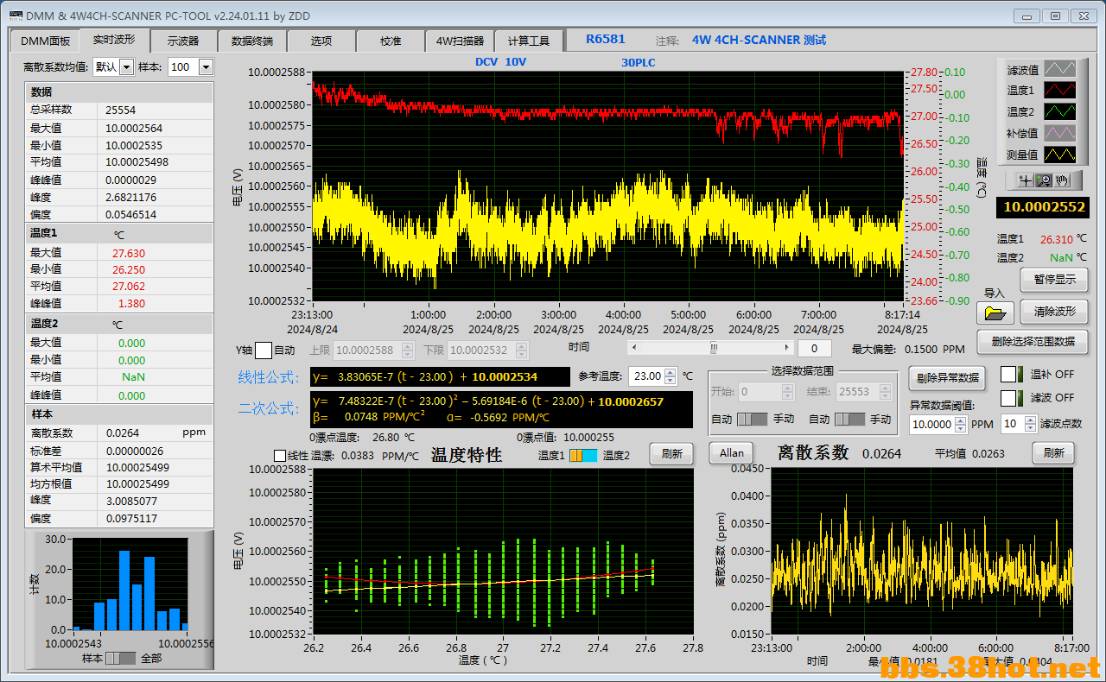This screenshot has height=682, width=1106.
Task: Click the linear formula display
Action: pyautogui.click(x=439, y=376)
